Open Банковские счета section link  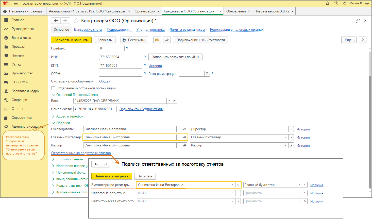tap(88, 30)
